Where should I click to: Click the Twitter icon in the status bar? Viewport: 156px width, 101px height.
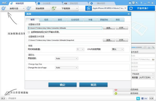click(138, 98)
